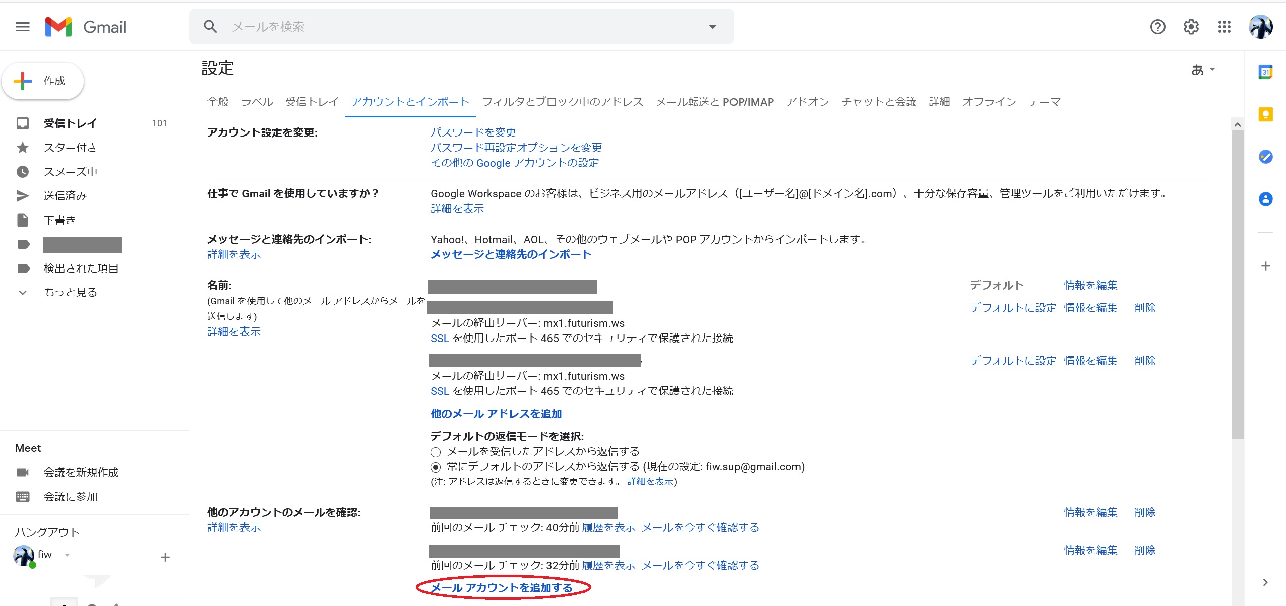
Task: Select メールを受信したアドレスから返信する radio option
Action: (436, 452)
